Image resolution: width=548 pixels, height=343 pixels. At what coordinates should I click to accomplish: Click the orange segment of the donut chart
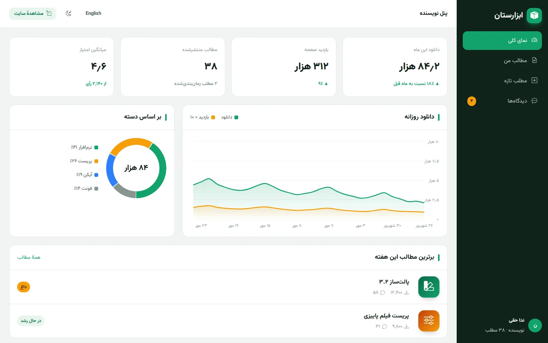coord(131,143)
